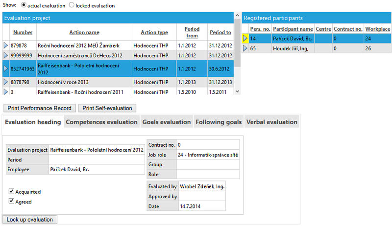The image size is (392, 226).
Task: Click yellow row arrow for participant 14
Action: 245,39
